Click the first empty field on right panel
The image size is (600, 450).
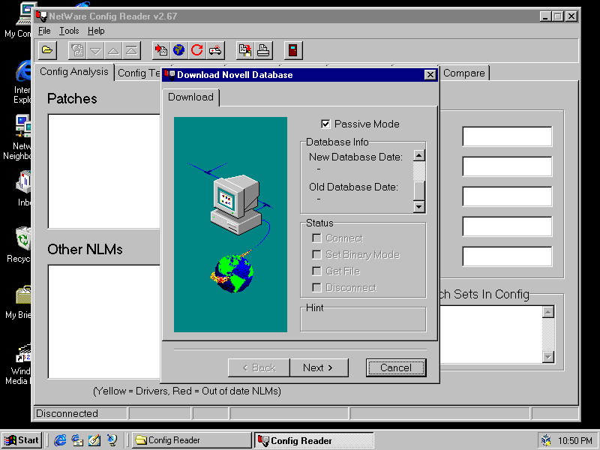(507, 136)
